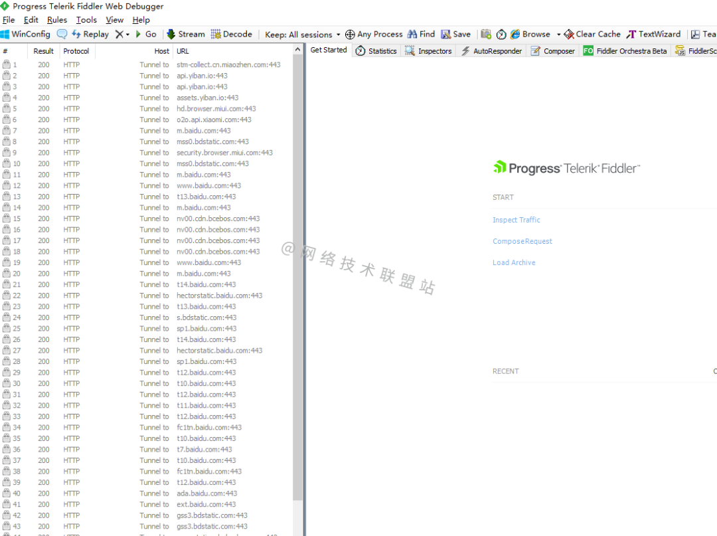717x536 pixels.
Task: Select session 41 ext.baidu.com:443
Action: coord(146,504)
